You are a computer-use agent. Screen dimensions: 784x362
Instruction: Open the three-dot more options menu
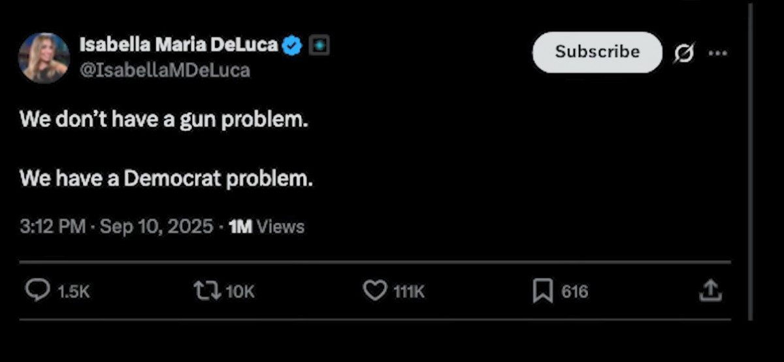click(x=717, y=53)
